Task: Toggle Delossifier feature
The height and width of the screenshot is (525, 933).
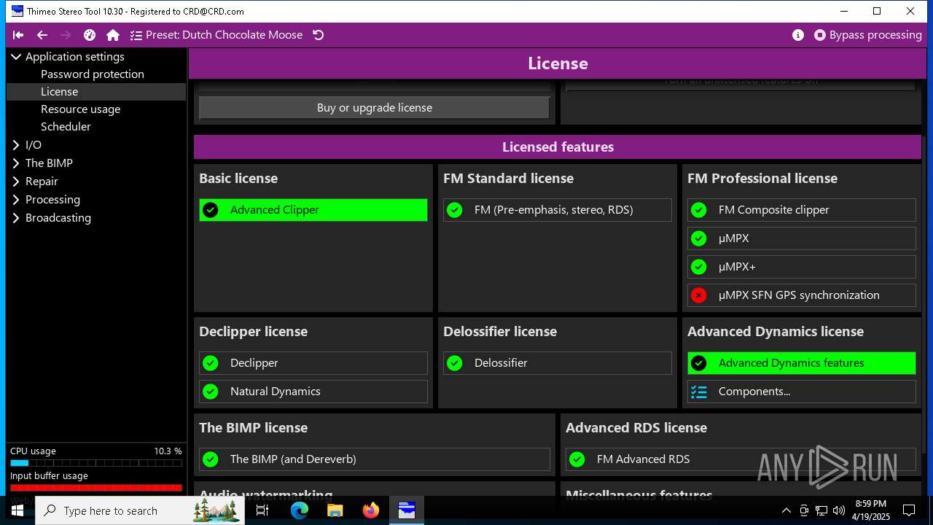Action: [x=558, y=363]
